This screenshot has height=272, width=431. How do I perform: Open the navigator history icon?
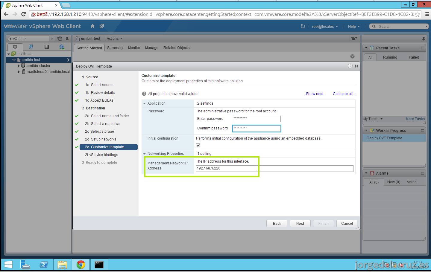tap(60, 39)
